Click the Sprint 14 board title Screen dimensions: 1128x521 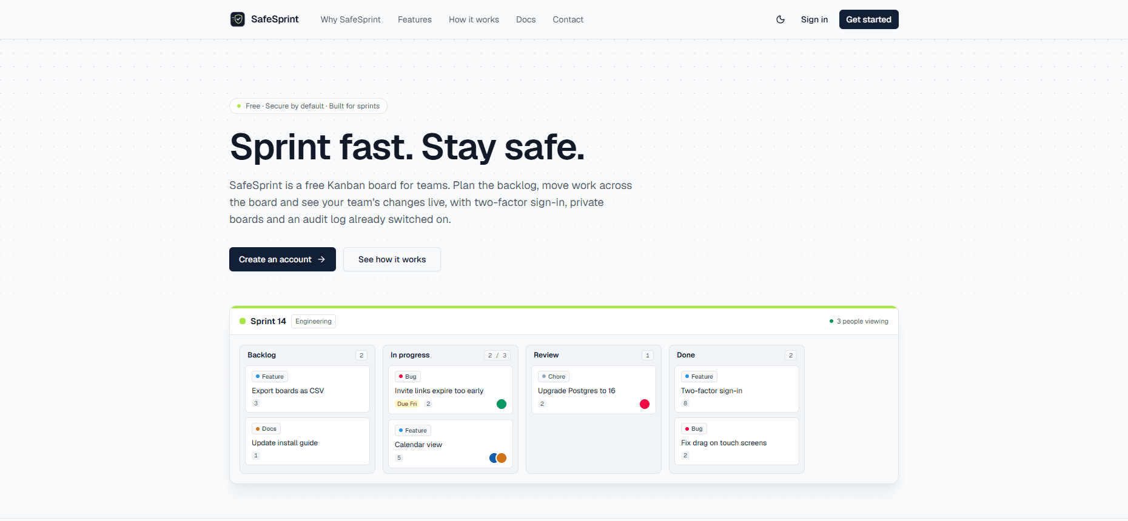(268, 321)
